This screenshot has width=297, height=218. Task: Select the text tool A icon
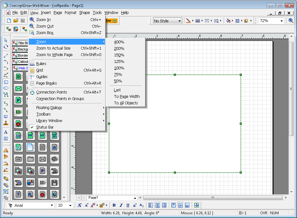pos(6,132)
